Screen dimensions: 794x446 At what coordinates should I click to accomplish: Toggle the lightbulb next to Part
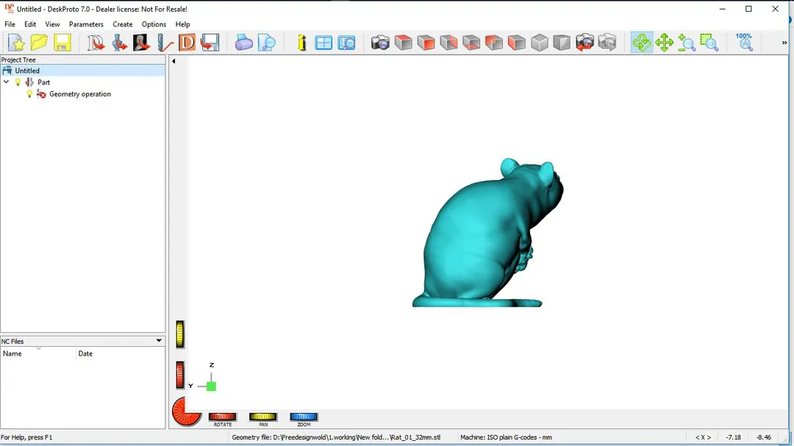point(18,82)
